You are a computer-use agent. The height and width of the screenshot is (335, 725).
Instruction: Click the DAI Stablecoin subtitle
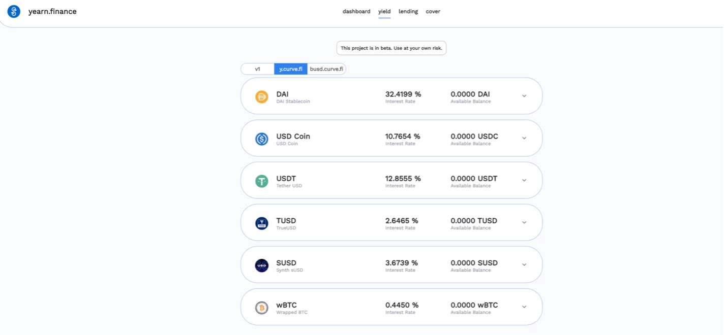(293, 102)
